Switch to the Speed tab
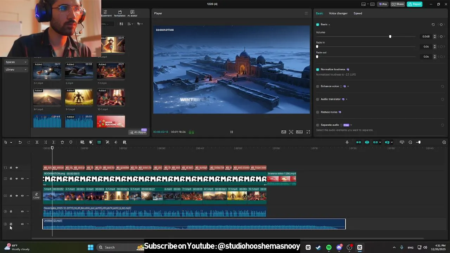 pos(358,13)
